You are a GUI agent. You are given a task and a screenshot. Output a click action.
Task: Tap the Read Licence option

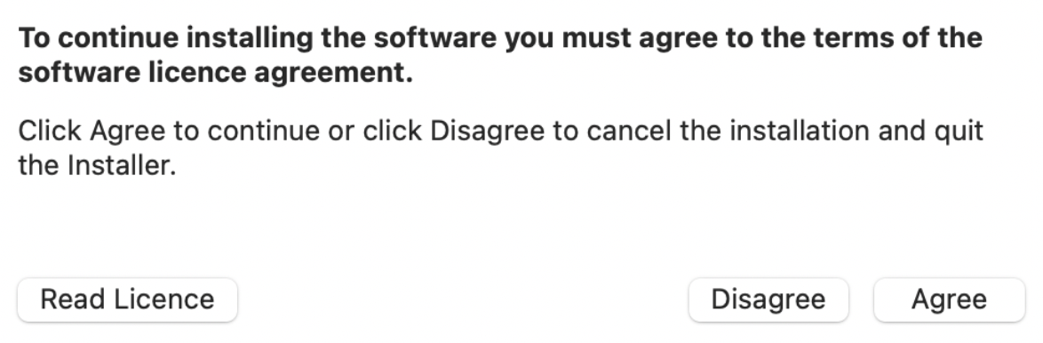pyautogui.click(x=127, y=299)
